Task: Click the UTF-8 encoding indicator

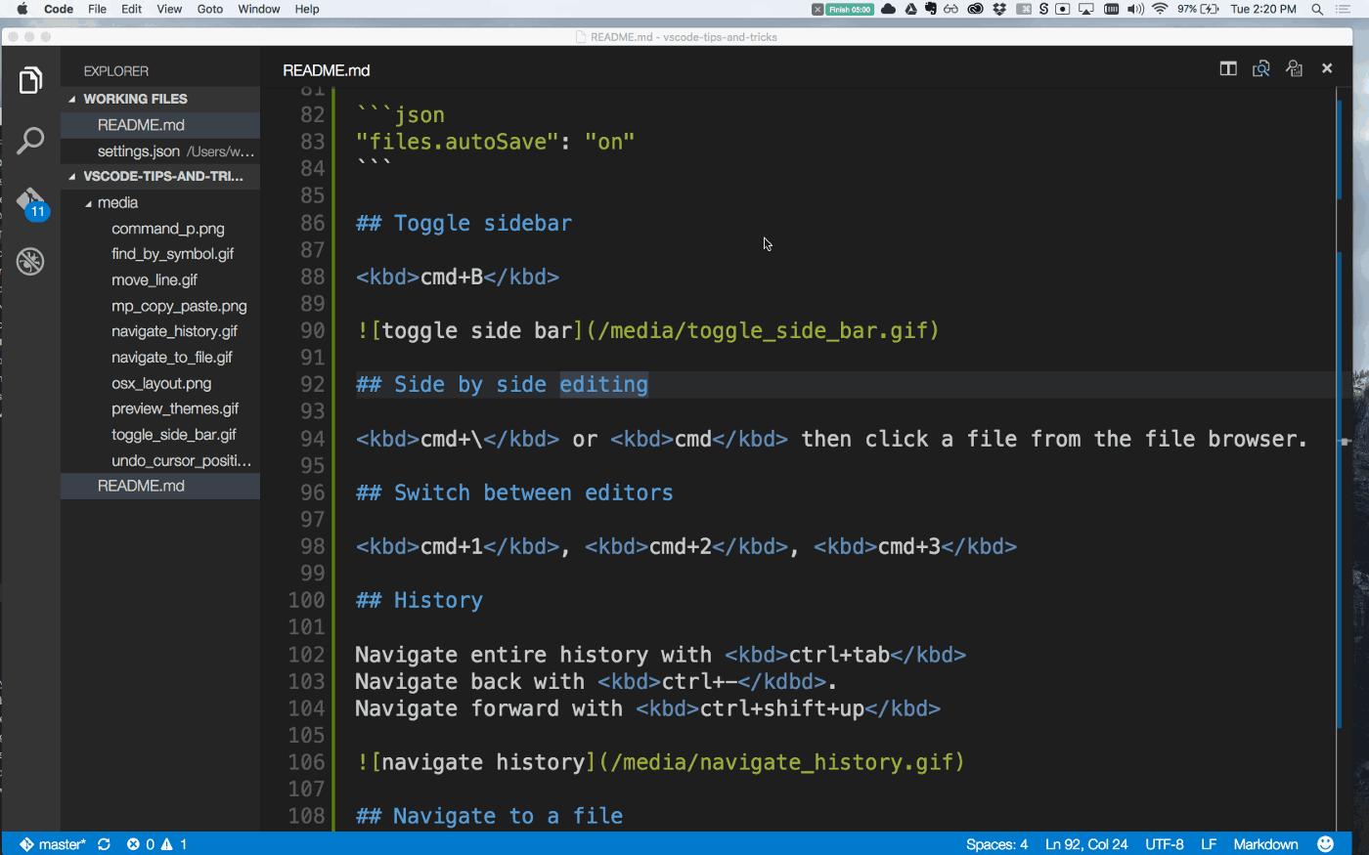Action: coord(1164,843)
